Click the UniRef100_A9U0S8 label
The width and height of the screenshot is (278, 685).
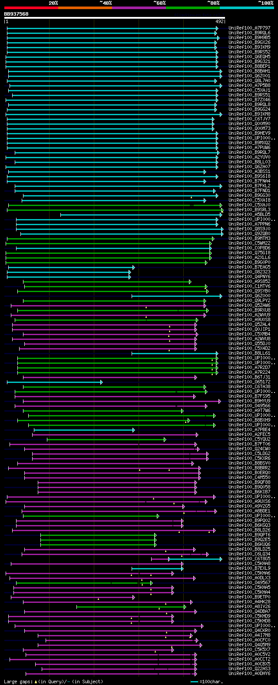pos(249,319)
